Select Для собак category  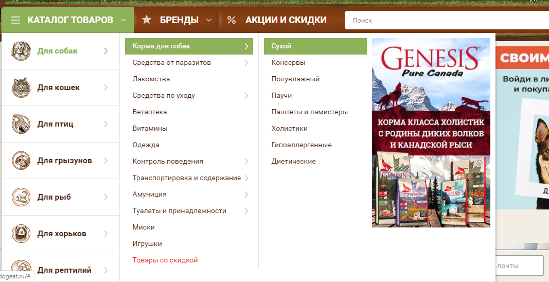[x=60, y=51]
